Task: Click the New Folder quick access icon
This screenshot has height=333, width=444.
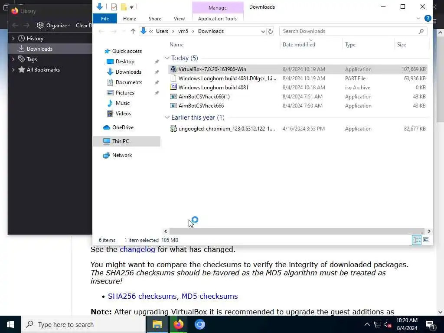Action: (x=124, y=7)
